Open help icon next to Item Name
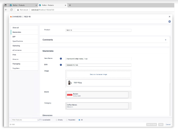178x130 pixels. pyautogui.click(x=61, y=59)
